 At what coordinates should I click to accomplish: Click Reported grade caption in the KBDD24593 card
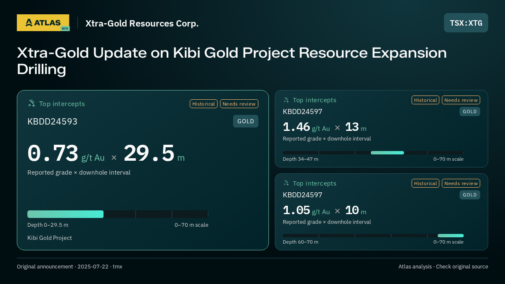pos(79,173)
